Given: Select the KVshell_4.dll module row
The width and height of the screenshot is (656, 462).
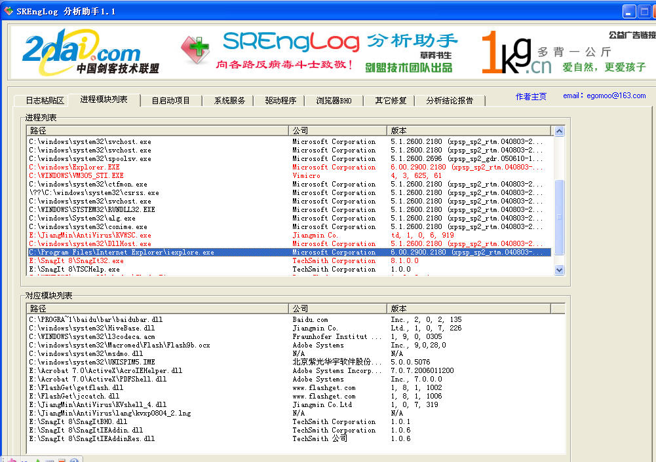Looking at the screenshot, I should (290, 405).
